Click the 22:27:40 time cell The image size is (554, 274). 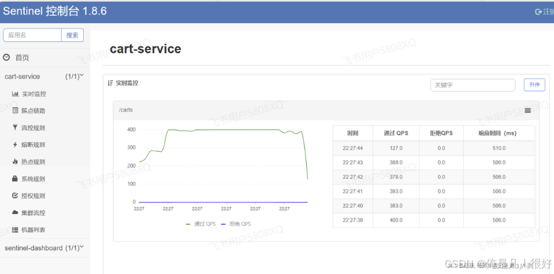coord(353,206)
